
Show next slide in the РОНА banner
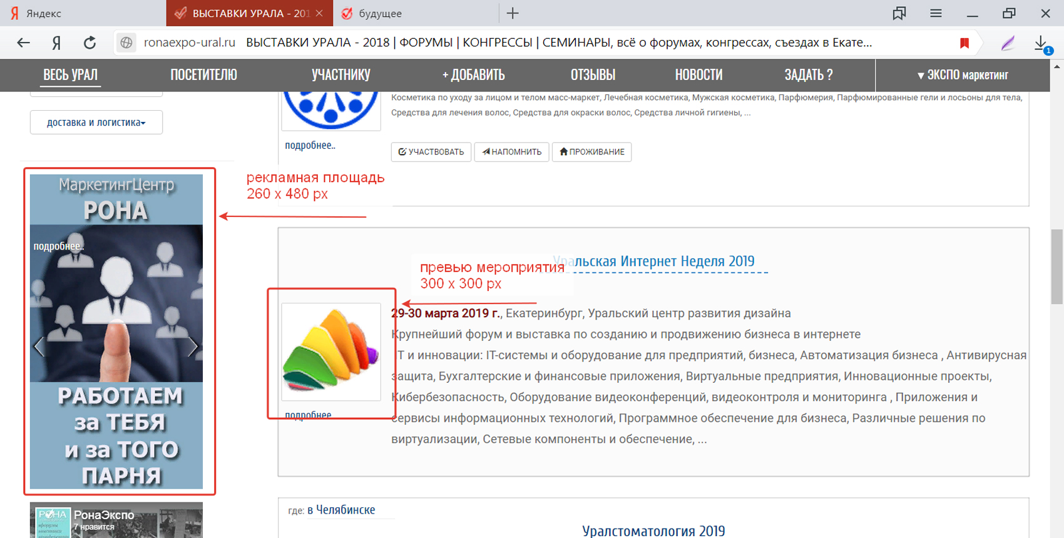pyautogui.click(x=192, y=346)
